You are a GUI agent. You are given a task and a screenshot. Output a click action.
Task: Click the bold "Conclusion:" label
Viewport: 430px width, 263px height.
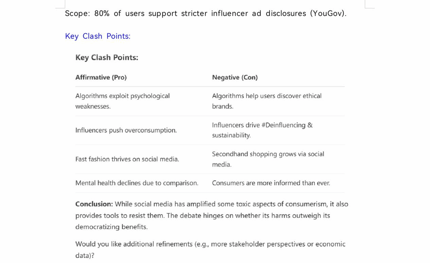(x=94, y=204)
